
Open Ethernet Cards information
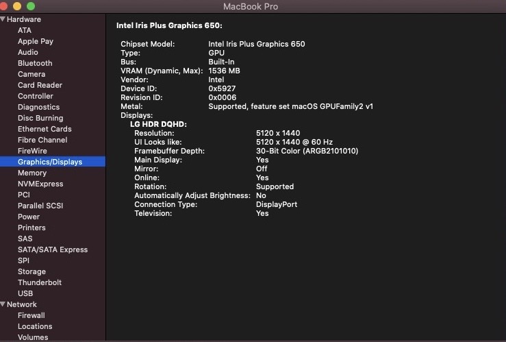point(45,129)
